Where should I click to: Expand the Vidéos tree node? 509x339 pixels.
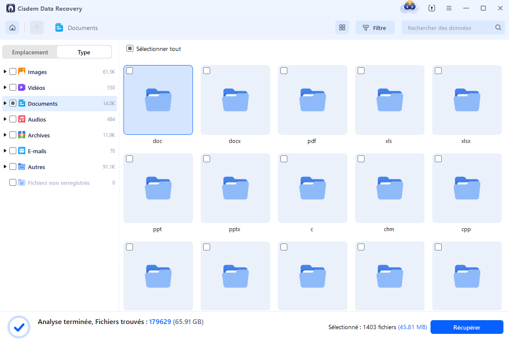tap(5, 87)
